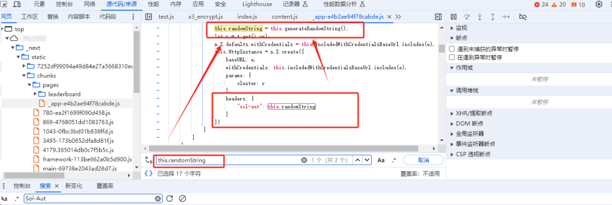The image size is (612, 205).
Task: Hide the navigator sidebar panel
Action: (148, 17)
